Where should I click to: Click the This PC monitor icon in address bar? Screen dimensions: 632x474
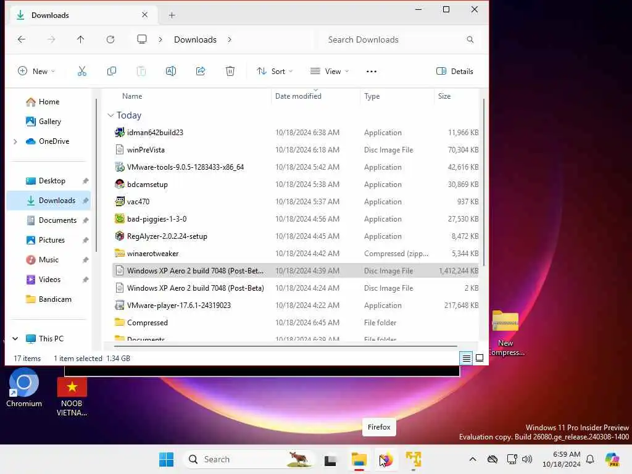[x=141, y=39]
